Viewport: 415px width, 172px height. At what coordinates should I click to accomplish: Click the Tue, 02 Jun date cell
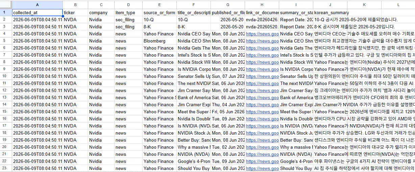(228, 147)
